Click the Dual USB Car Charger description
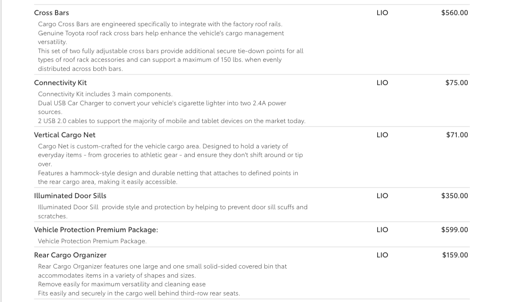 point(162,108)
